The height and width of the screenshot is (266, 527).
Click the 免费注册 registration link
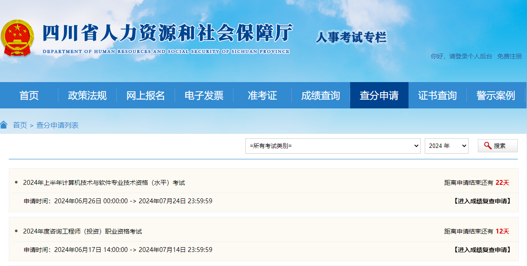click(509, 56)
